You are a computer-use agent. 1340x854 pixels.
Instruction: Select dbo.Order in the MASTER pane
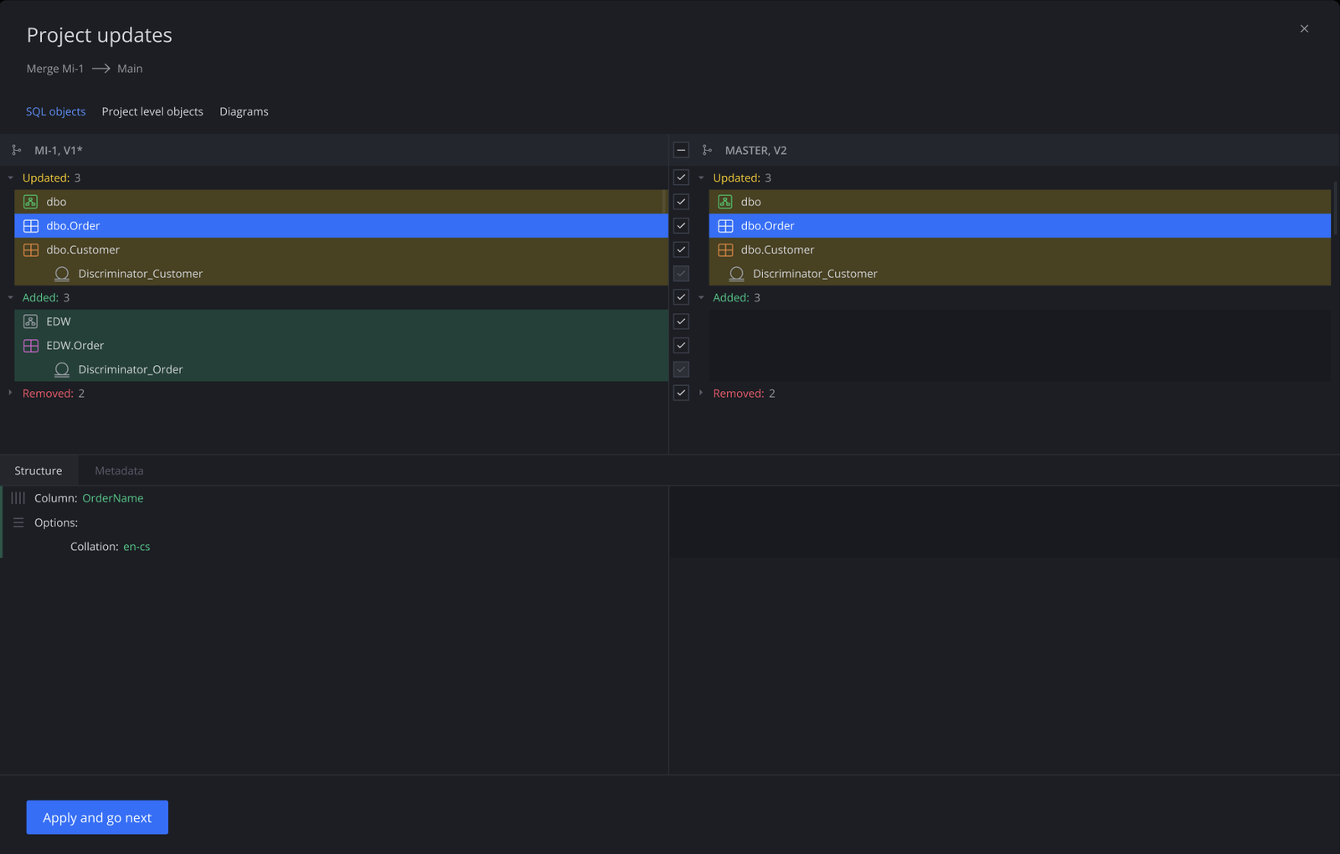tap(1020, 226)
